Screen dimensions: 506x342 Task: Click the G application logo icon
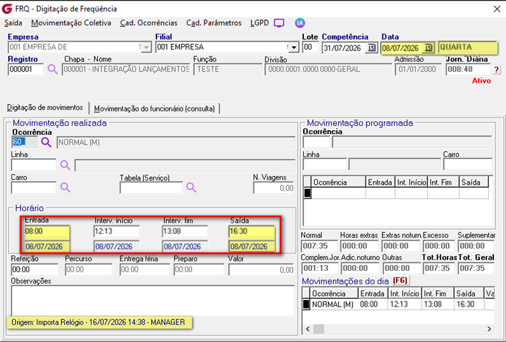coord(7,8)
